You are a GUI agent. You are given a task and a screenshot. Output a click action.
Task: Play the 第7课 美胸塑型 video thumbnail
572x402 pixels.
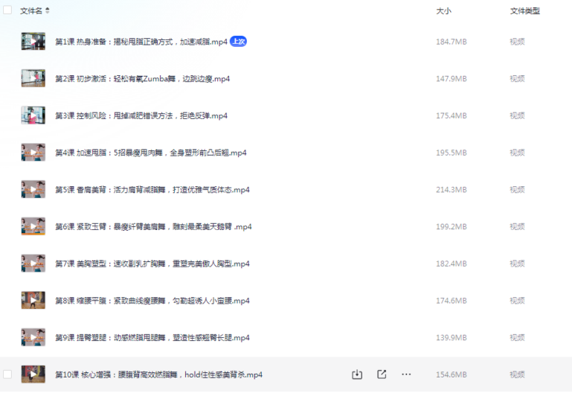click(33, 264)
